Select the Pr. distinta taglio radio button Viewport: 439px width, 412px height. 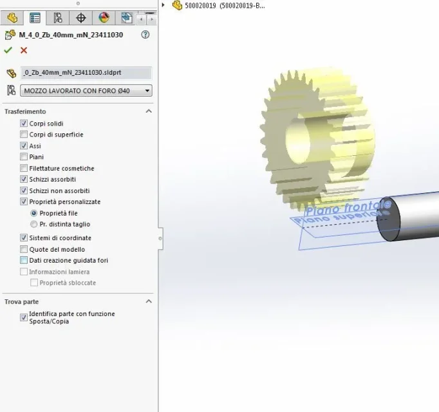(33, 224)
